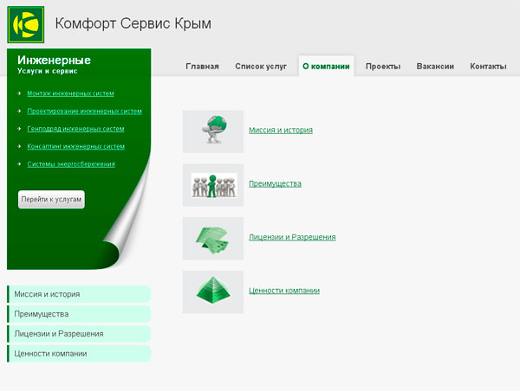The width and height of the screenshot is (520, 391).
Task: Click the globe-carrying figure thumbnail
Action: point(212,131)
